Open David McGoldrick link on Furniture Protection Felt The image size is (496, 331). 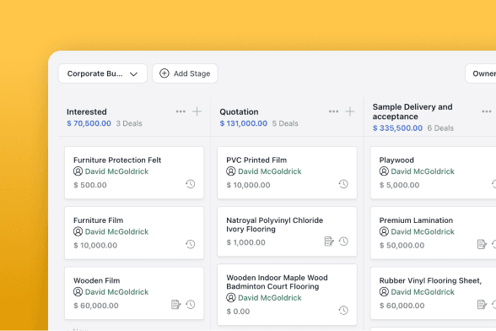(116, 171)
